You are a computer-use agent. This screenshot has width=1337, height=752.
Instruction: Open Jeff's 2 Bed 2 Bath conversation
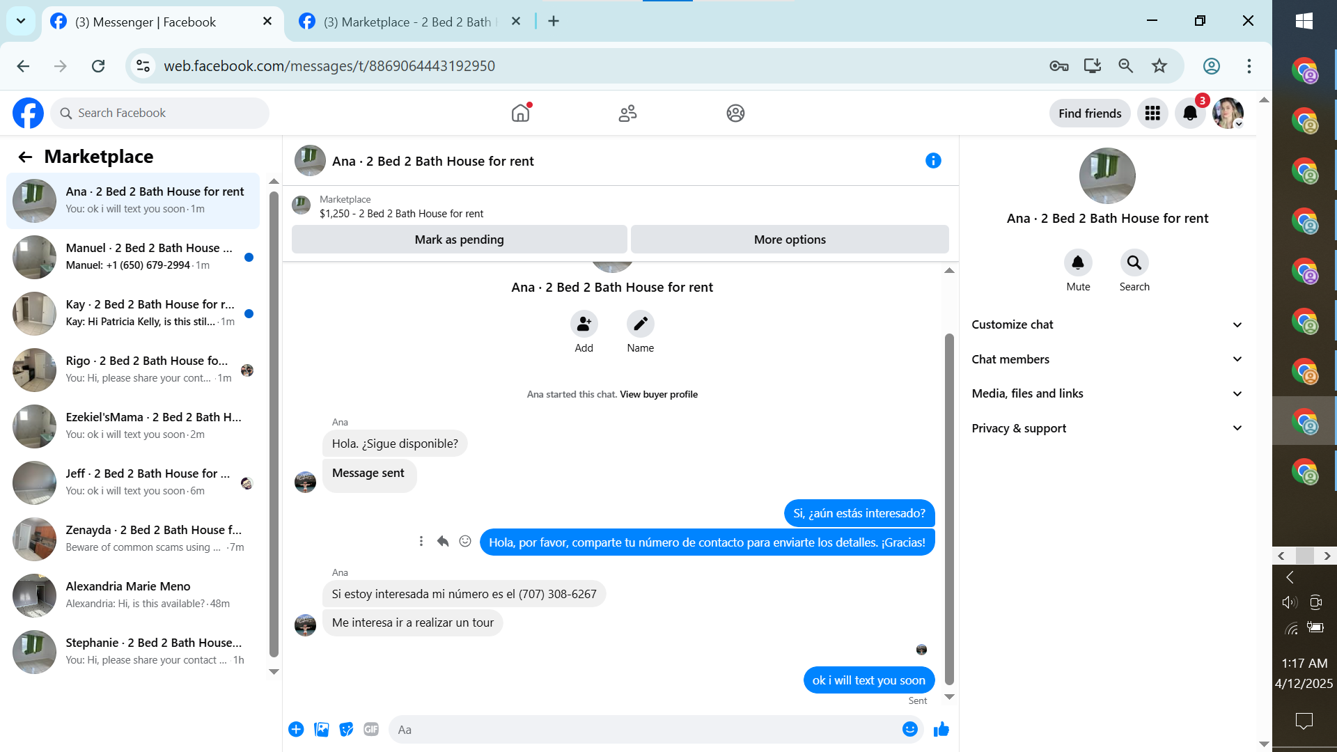pyautogui.click(x=133, y=483)
